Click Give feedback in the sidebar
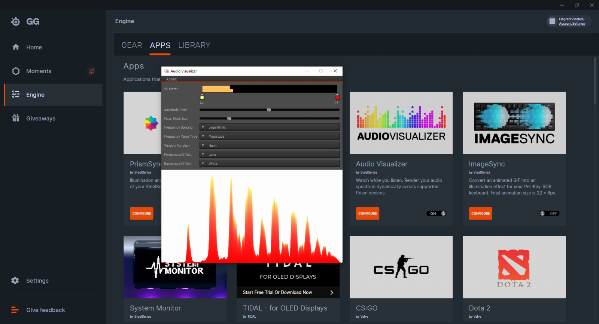 point(46,310)
